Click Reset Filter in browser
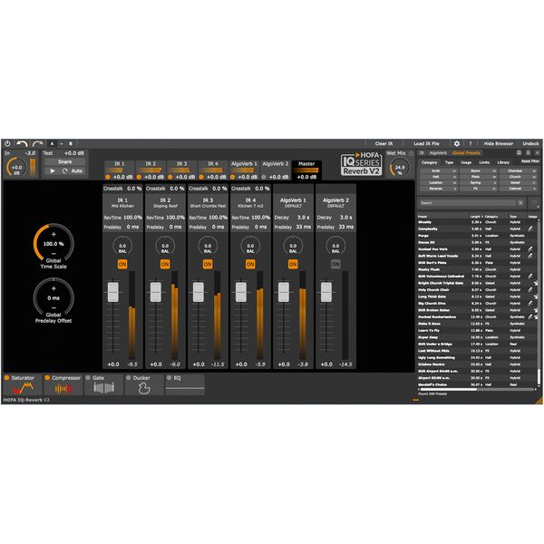Image resolution: width=544 pixels, height=544 pixels. point(530,161)
